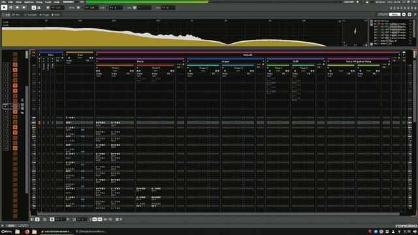
Task: Switch to the Mix tab
Action: tap(16, 14)
